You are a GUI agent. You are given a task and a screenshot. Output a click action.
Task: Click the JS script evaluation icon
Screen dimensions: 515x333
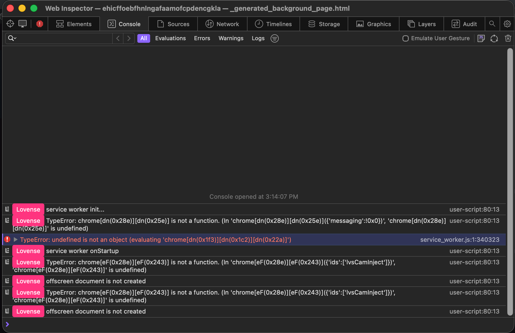point(481,38)
